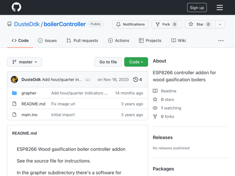Expand the green Code dropdown
Image resolution: width=235 pixels, height=176 pixels.
click(136, 62)
